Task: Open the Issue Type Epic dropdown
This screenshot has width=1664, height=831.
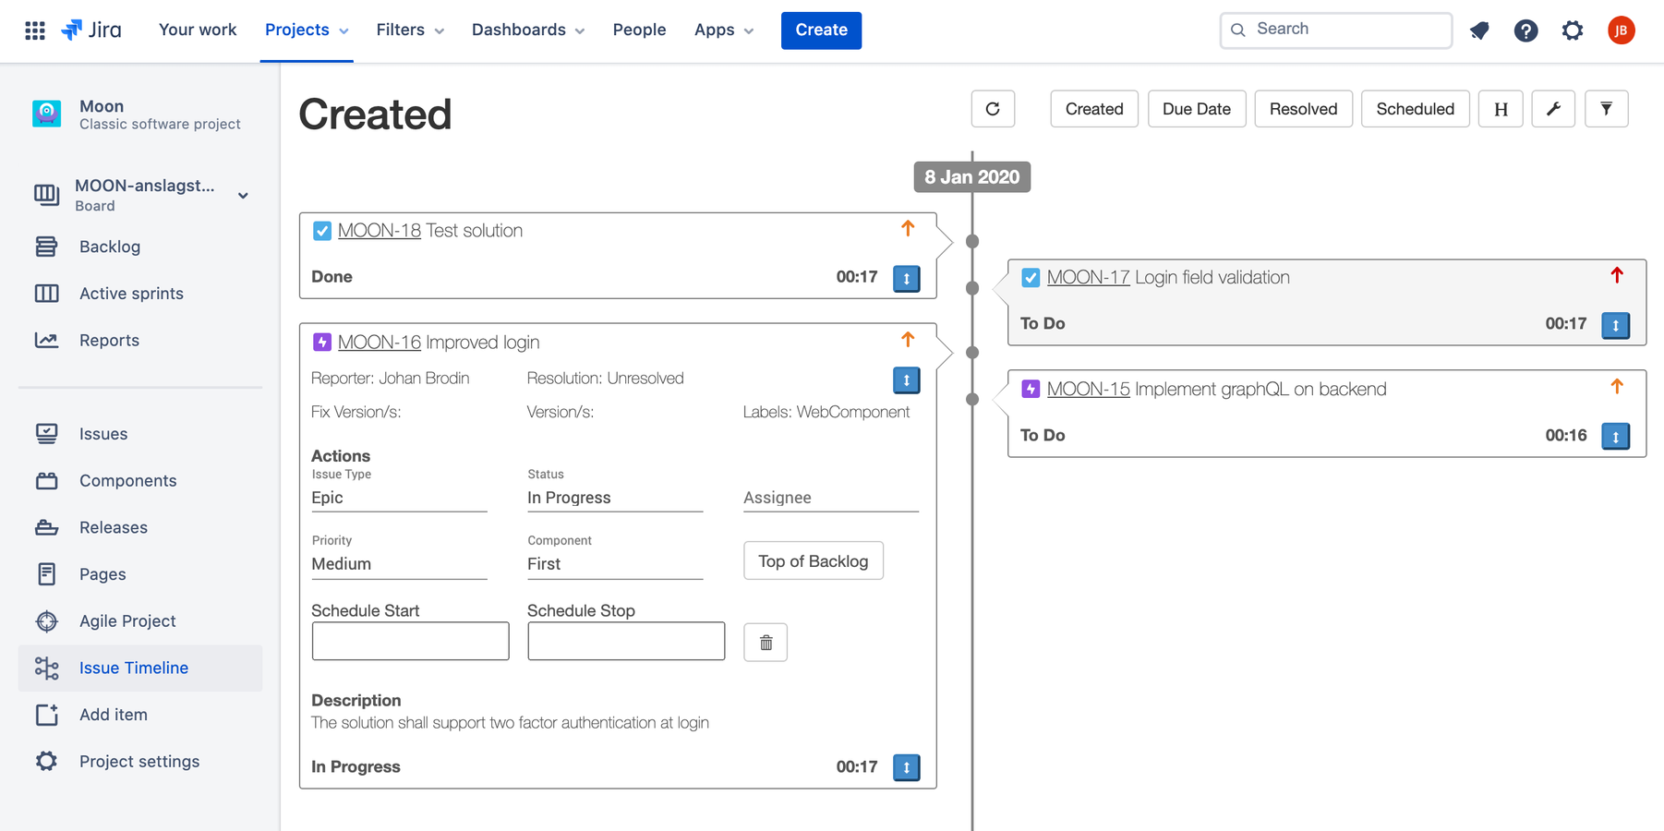Action: click(x=399, y=498)
